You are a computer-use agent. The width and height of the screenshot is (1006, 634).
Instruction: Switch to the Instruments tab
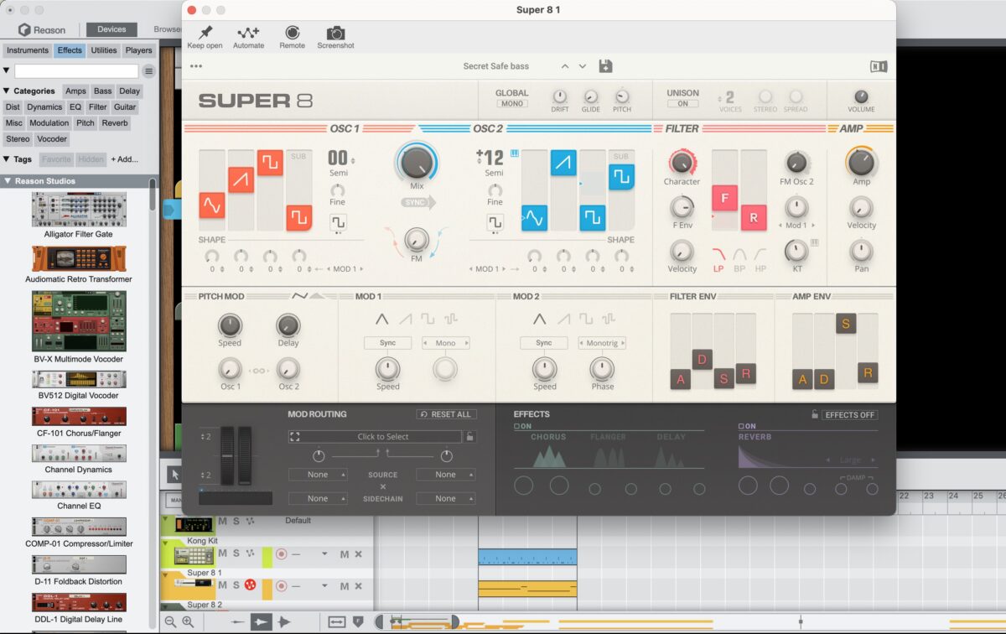(28, 50)
